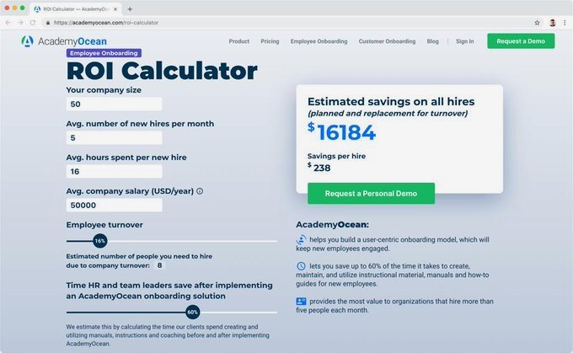Click the turnover hires estimate value 8
Image resolution: width=573 pixels, height=353 pixels.
point(160,265)
